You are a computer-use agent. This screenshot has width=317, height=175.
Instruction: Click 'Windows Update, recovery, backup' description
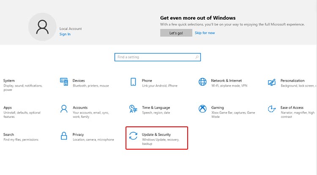(161, 142)
